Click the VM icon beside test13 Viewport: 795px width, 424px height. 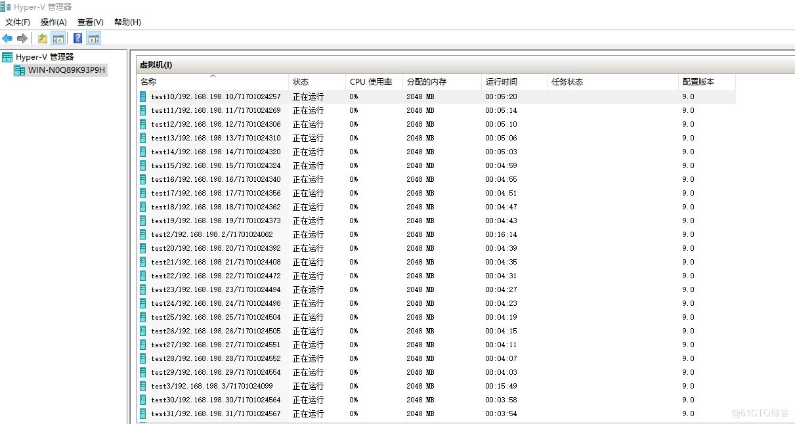tap(143, 138)
